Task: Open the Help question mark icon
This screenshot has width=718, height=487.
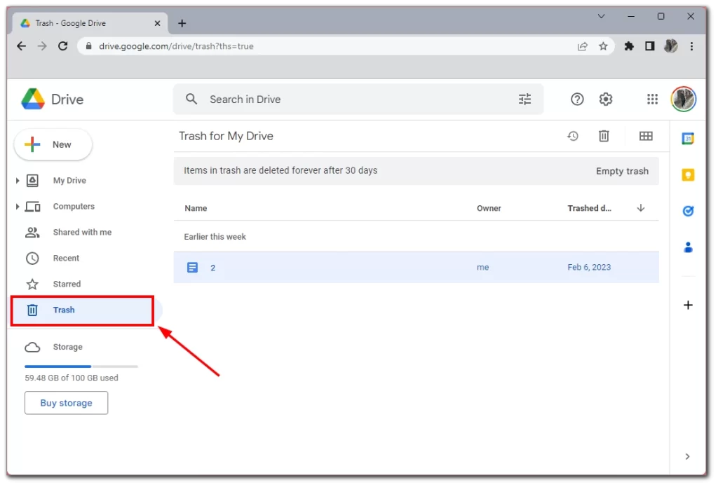Action: point(577,99)
